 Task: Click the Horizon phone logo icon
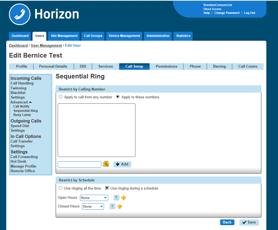[20, 14]
